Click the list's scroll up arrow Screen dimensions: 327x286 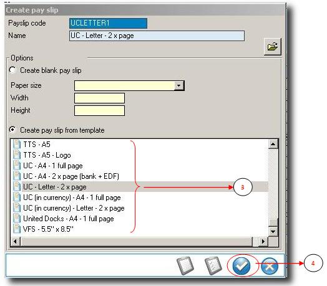pos(273,144)
